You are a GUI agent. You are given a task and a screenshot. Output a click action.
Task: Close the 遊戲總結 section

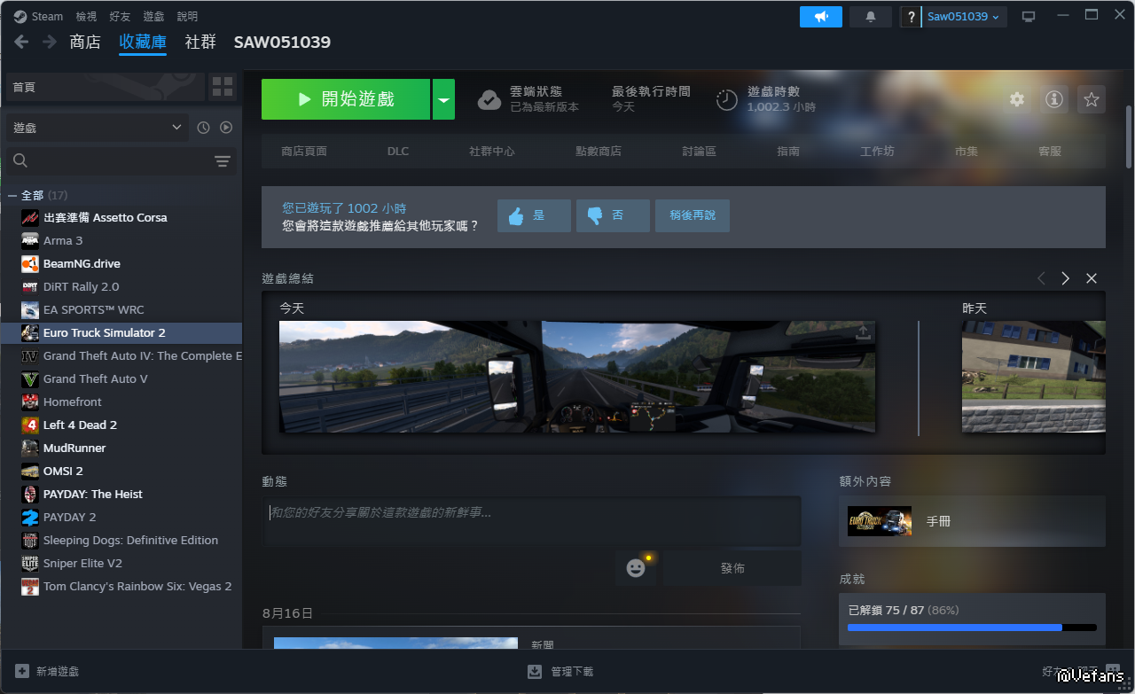[x=1092, y=278]
